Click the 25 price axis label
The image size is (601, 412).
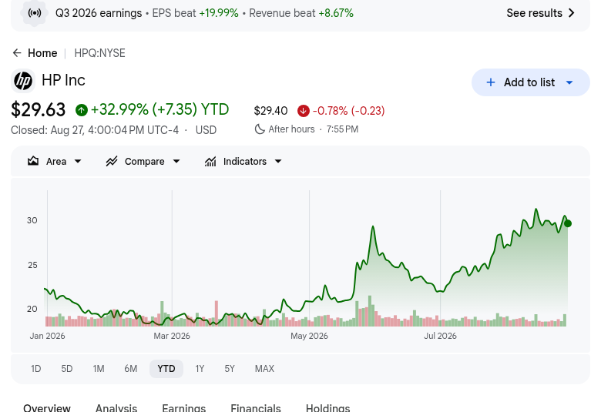pyautogui.click(x=32, y=265)
